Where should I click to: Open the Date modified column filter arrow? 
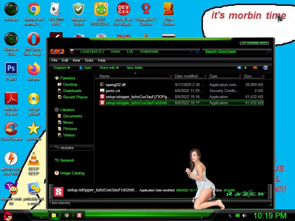(205, 76)
